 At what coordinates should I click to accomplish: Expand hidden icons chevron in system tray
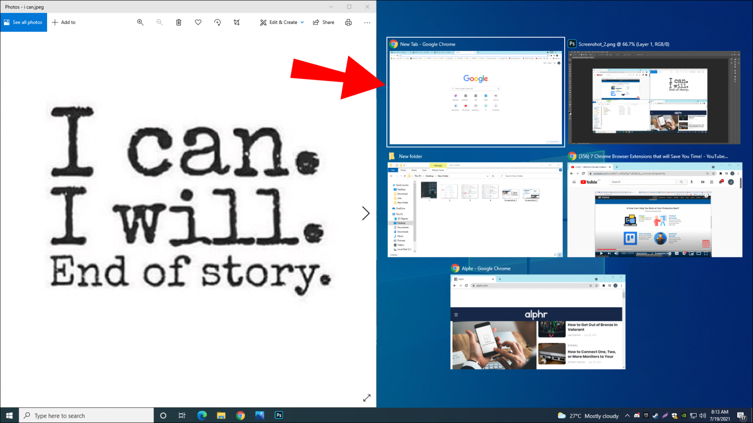627,416
